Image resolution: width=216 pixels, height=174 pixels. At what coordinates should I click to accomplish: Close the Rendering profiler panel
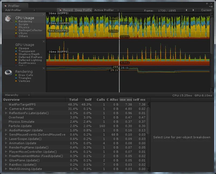point(44,68)
